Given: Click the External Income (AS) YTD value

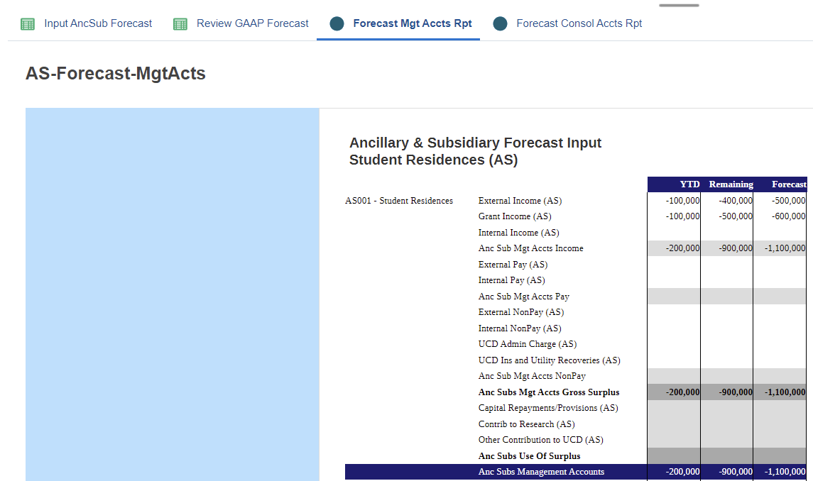Looking at the screenshot, I should [x=682, y=201].
